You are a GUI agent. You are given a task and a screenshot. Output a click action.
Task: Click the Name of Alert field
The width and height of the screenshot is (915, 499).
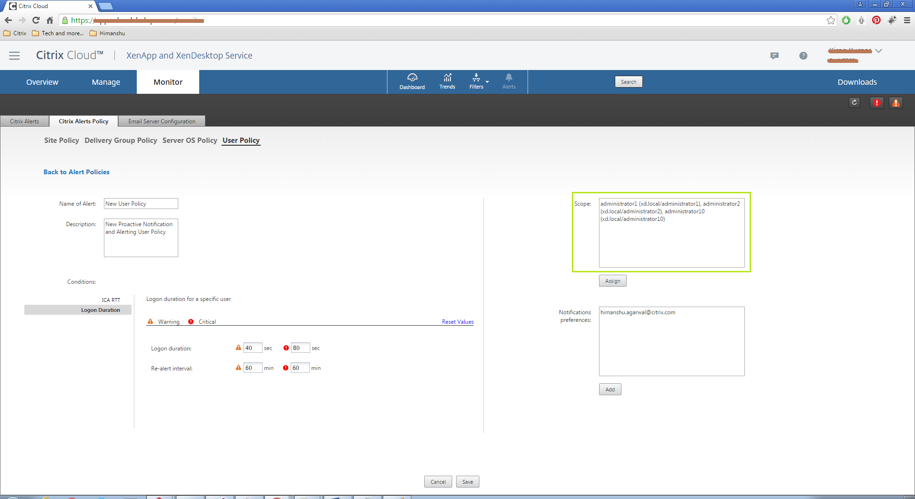pyautogui.click(x=141, y=204)
